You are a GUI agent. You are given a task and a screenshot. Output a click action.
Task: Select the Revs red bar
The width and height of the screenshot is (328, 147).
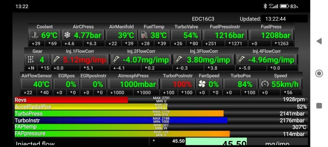click(71, 100)
